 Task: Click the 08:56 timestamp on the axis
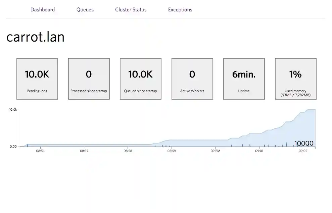pyautogui.click(x=40, y=151)
